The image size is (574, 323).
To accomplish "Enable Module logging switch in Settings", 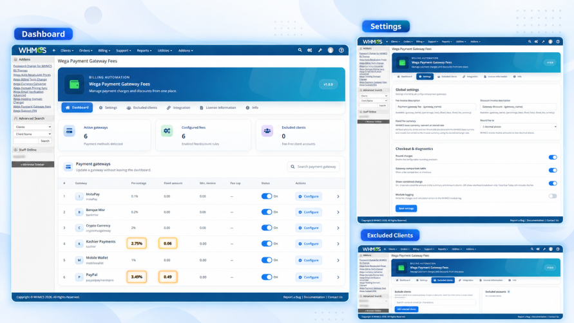I will point(553,196).
